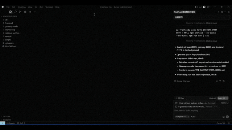Open the Help menu

point(57,7)
